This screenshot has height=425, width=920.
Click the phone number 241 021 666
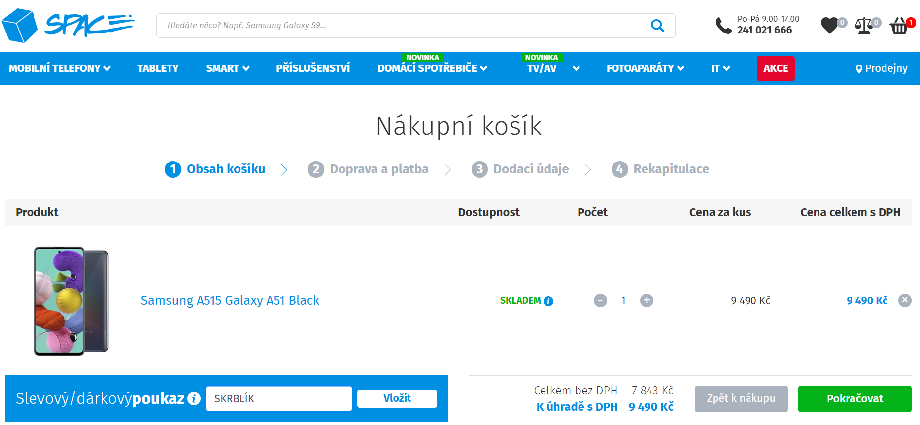click(764, 30)
